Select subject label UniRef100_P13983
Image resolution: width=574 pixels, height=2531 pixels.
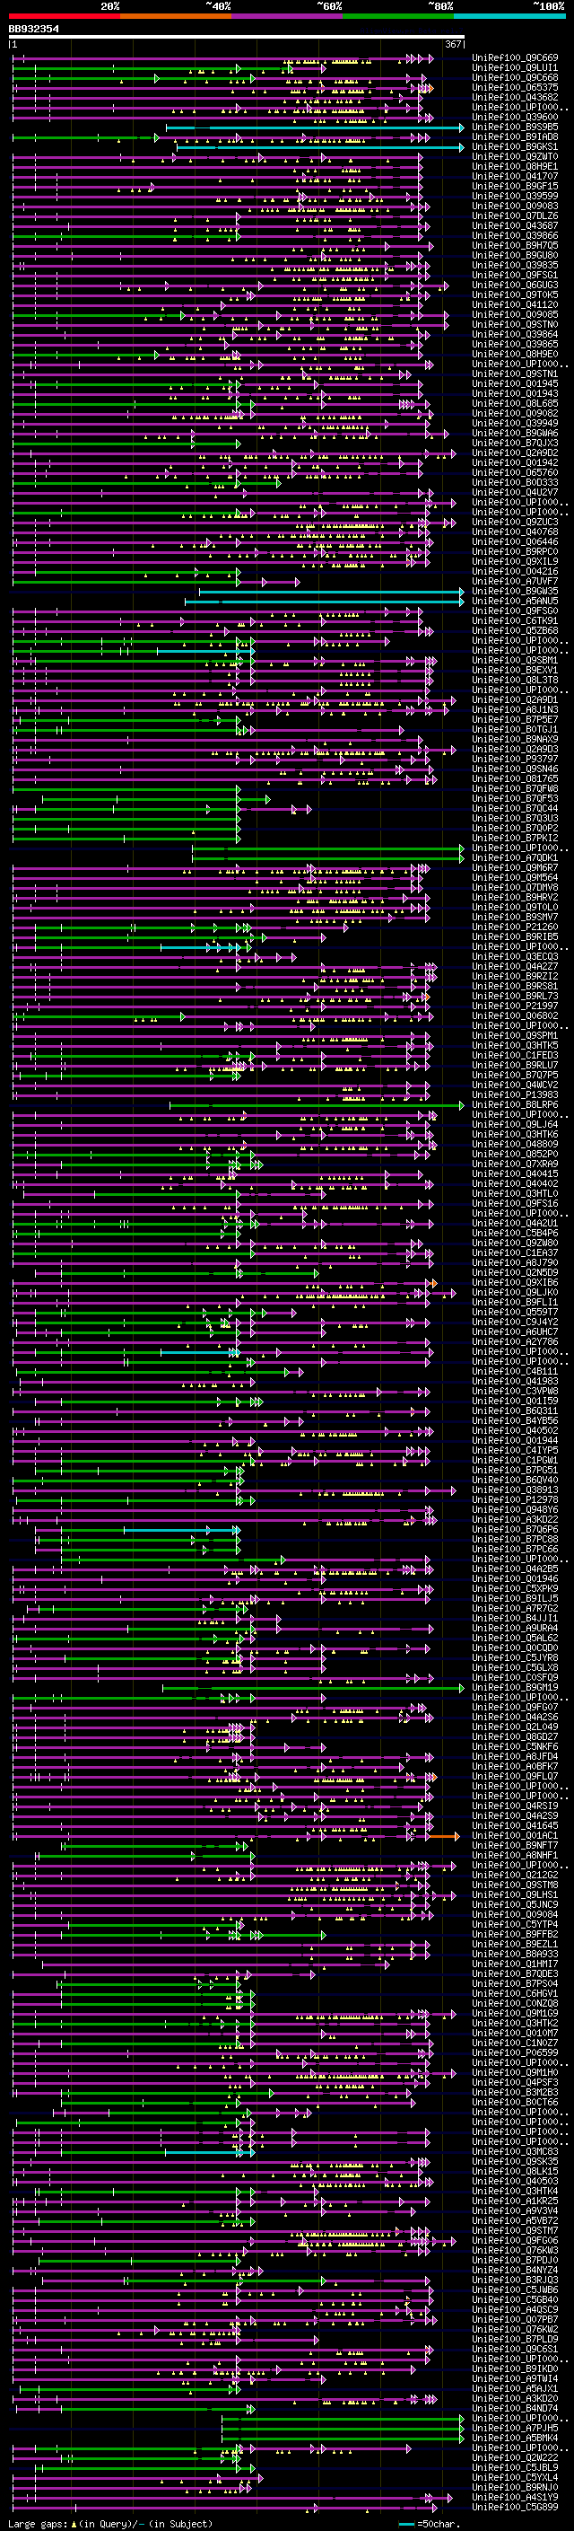coord(515,1095)
